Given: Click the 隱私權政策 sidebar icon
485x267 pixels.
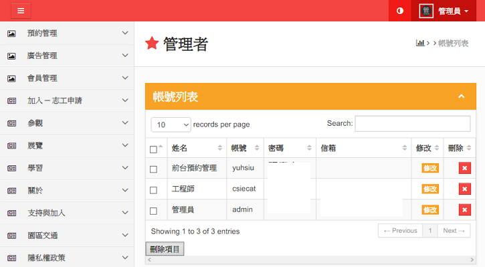Looking at the screenshot, I should 11,258.
